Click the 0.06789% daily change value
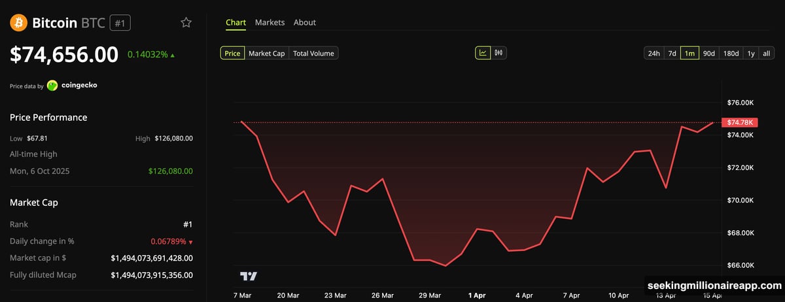The height and width of the screenshot is (302, 785). click(x=168, y=241)
